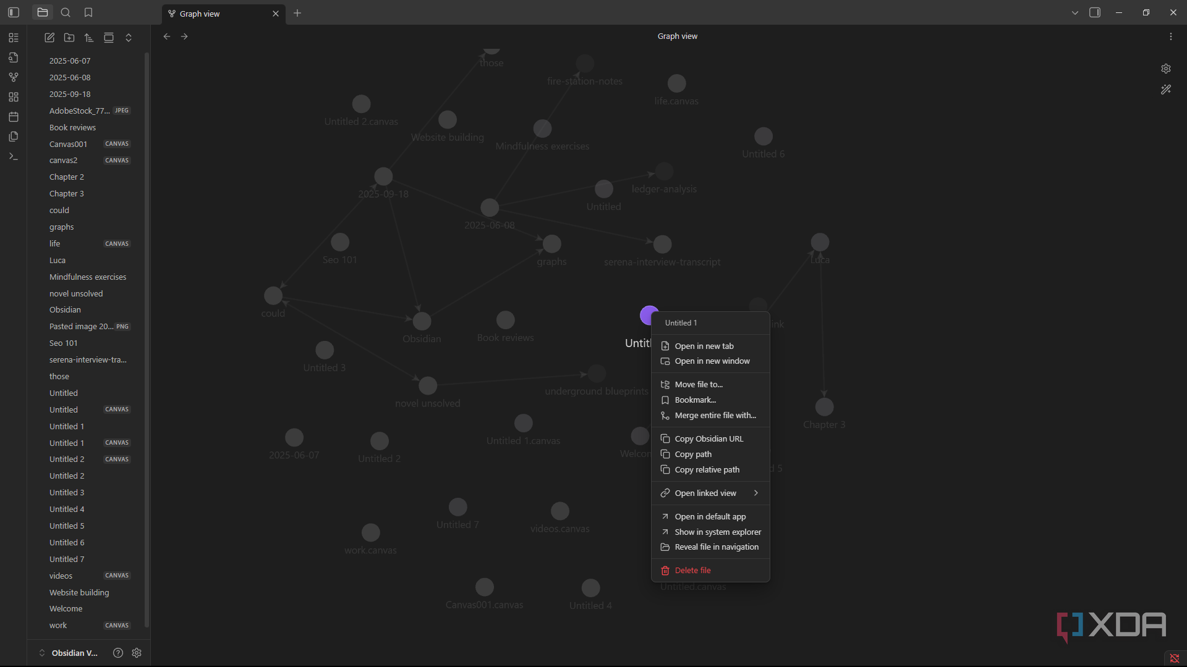Click the 2025-09-18 graph node
The height and width of the screenshot is (667, 1187).
point(383,176)
